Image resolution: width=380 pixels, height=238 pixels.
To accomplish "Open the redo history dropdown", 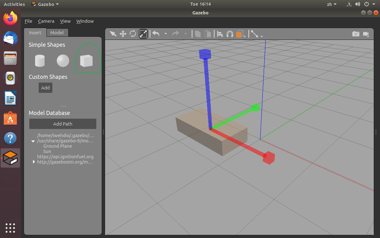I will 185,34.
